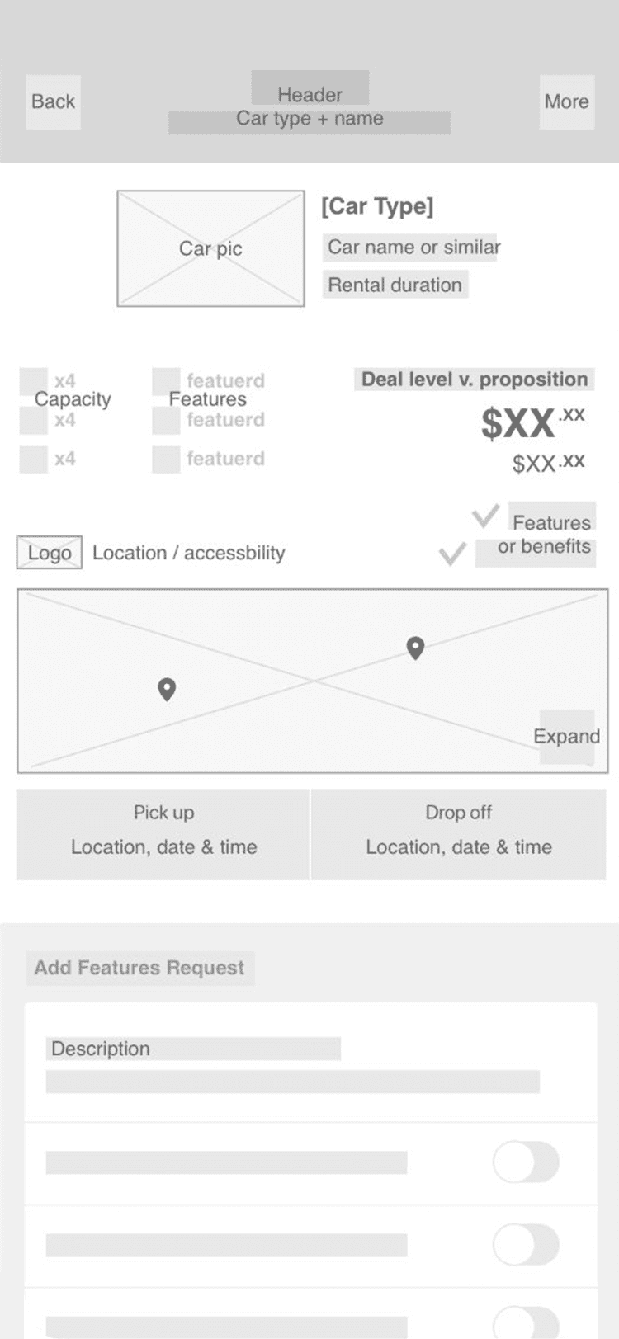619x1339 pixels.
Task: Toggle the third feature request switch
Action: click(x=526, y=1322)
